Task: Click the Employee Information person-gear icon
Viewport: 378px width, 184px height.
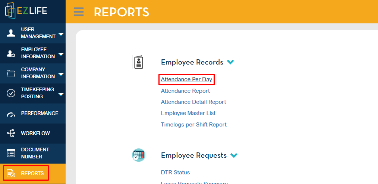Action: click(x=11, y=53)
